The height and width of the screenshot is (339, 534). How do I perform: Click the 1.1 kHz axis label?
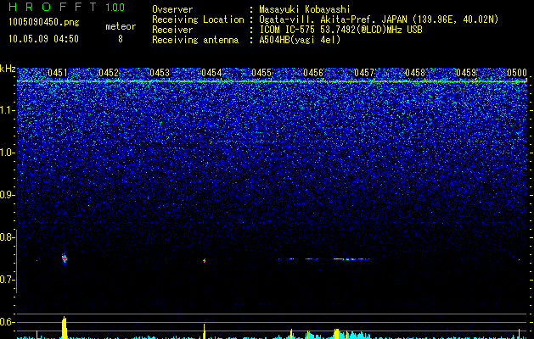(x=7, y=110)
